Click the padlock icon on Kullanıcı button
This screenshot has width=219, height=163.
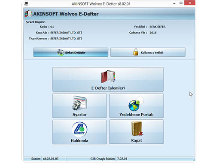tap(136, 52)
